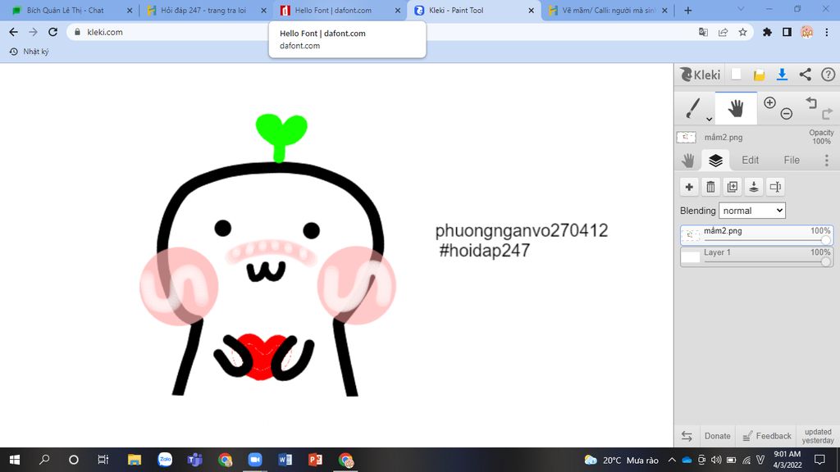The image size is (840, 472).
Task: Bookmark this page with the star icon
Action: 742,32
